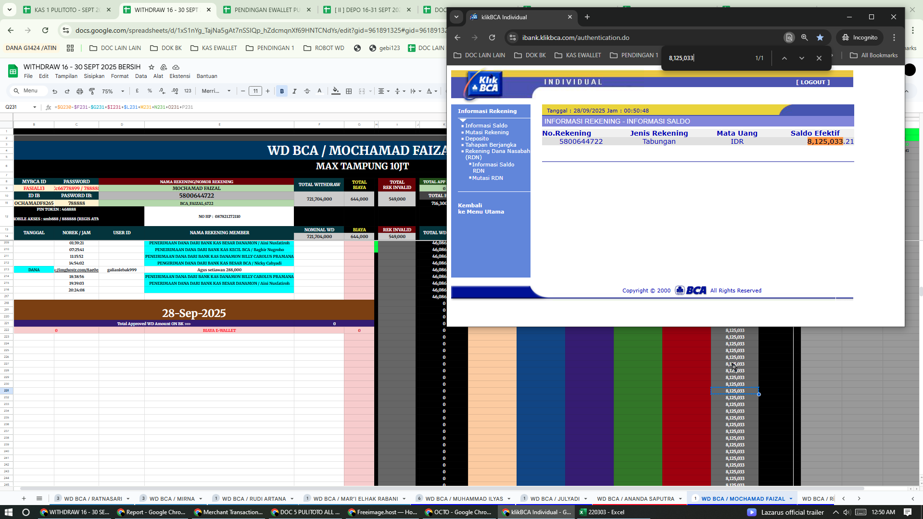Open new tab in KlikBCA window
The height and width of the screenshot is (519, 923).
[587, 17]
